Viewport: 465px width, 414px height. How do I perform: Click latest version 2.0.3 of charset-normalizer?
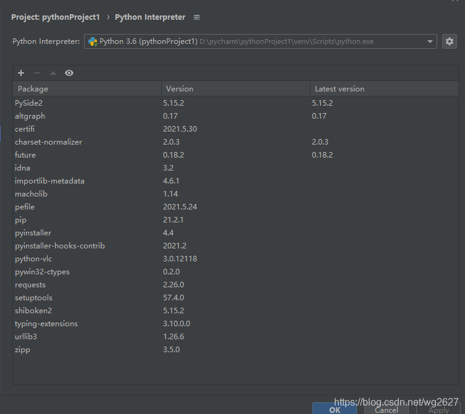(x=320, y=142)
